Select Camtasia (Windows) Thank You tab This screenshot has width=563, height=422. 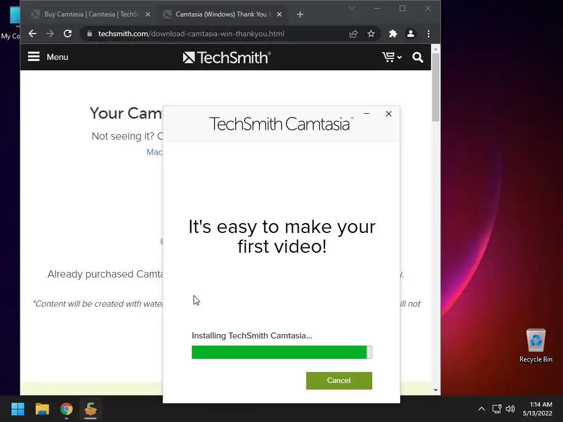tap(222, 14)
